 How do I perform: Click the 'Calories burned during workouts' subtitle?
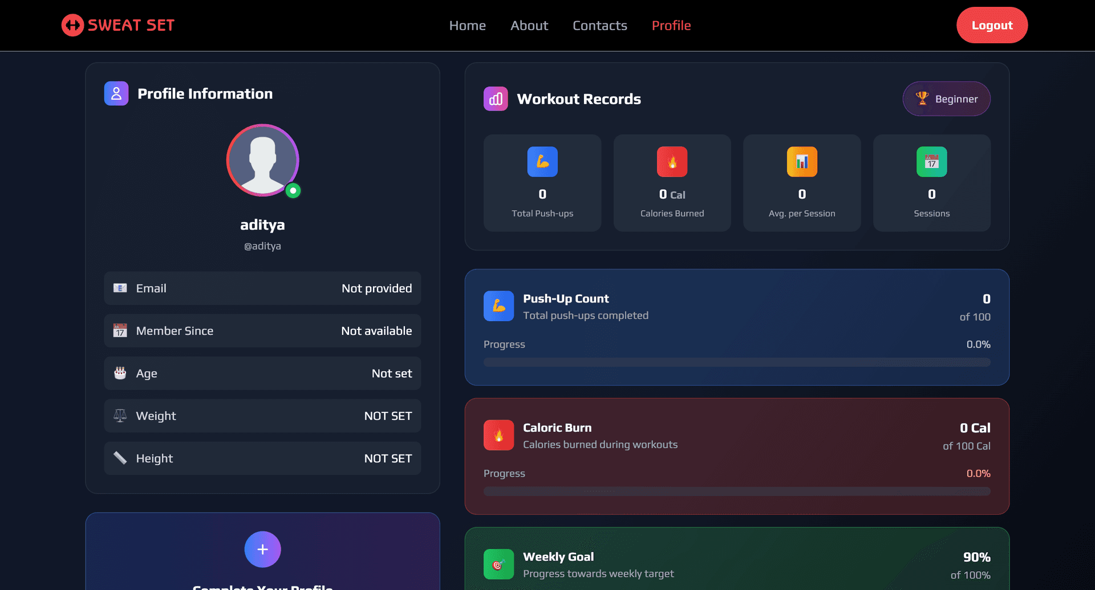pos(600,445)
